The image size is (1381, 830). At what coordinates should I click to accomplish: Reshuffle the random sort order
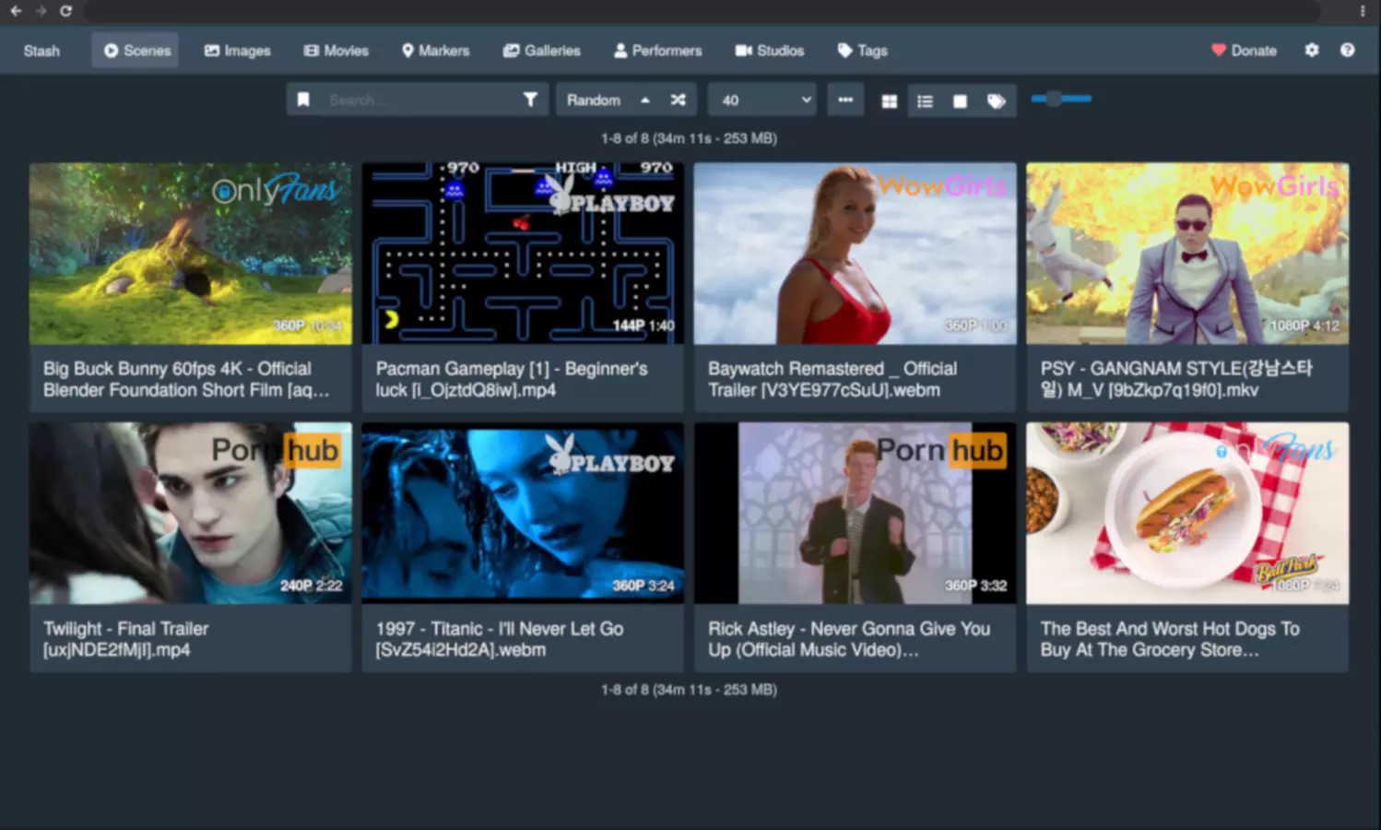679,100
